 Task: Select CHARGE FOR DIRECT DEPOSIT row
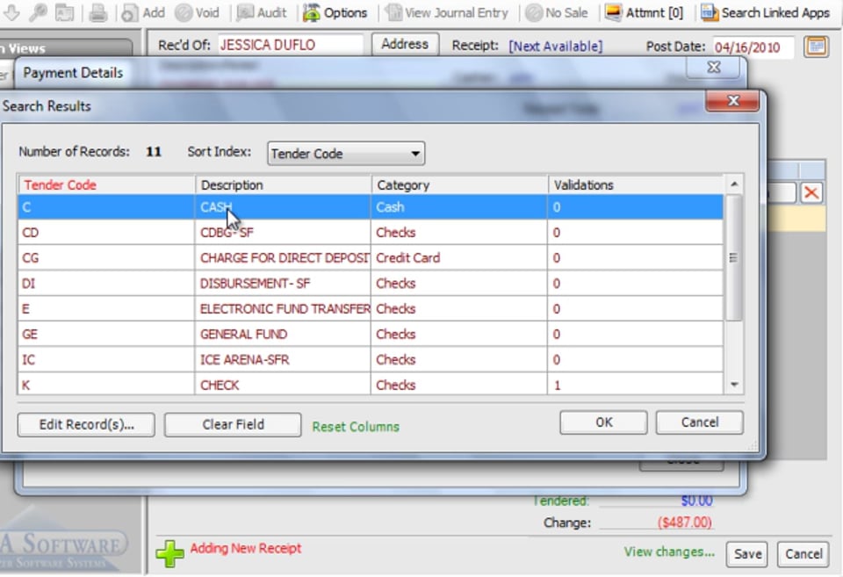(x=371, y=257)
